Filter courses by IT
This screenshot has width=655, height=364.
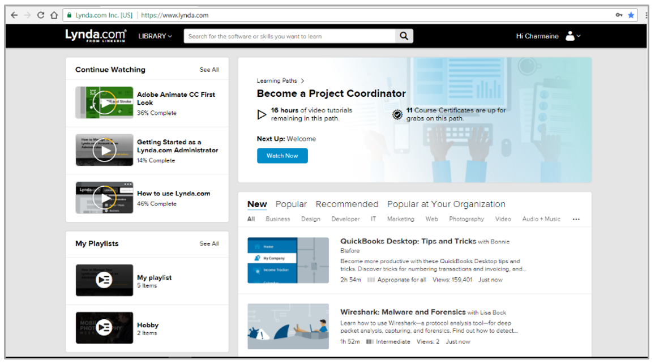374,219
